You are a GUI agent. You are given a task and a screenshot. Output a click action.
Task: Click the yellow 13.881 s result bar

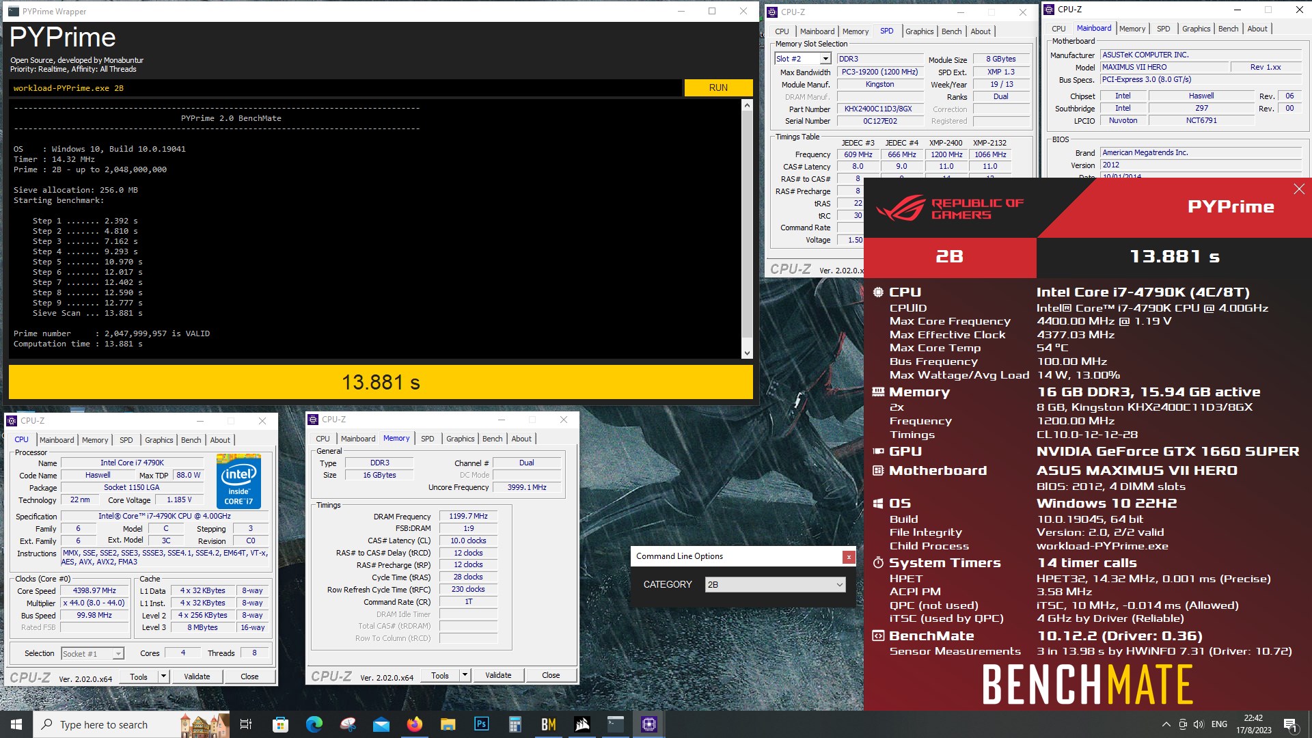click(x=381, y=382)
